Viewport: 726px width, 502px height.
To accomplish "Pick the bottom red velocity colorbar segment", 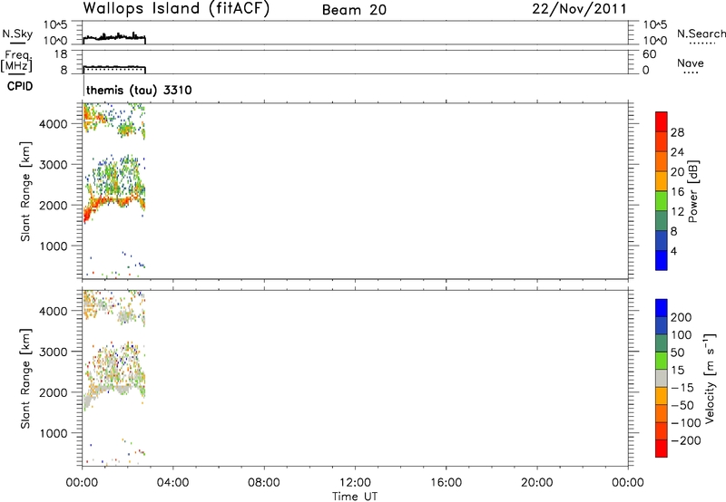I will point(662,449).
